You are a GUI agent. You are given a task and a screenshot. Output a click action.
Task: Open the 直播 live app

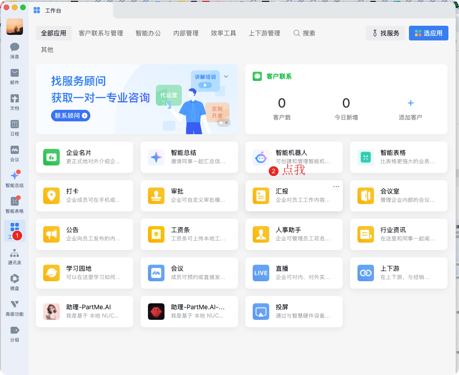pyautogui.click(x=294, y=273)
